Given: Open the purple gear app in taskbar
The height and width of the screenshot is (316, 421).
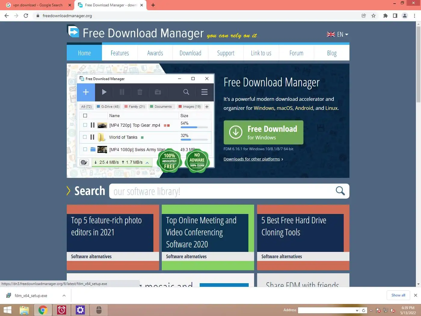Looking at the screenshot, I should click(x=80, y=310).
